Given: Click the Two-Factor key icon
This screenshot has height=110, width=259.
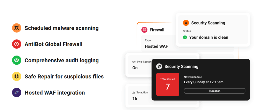Looking at the screenshot, I should coord(134,62).
